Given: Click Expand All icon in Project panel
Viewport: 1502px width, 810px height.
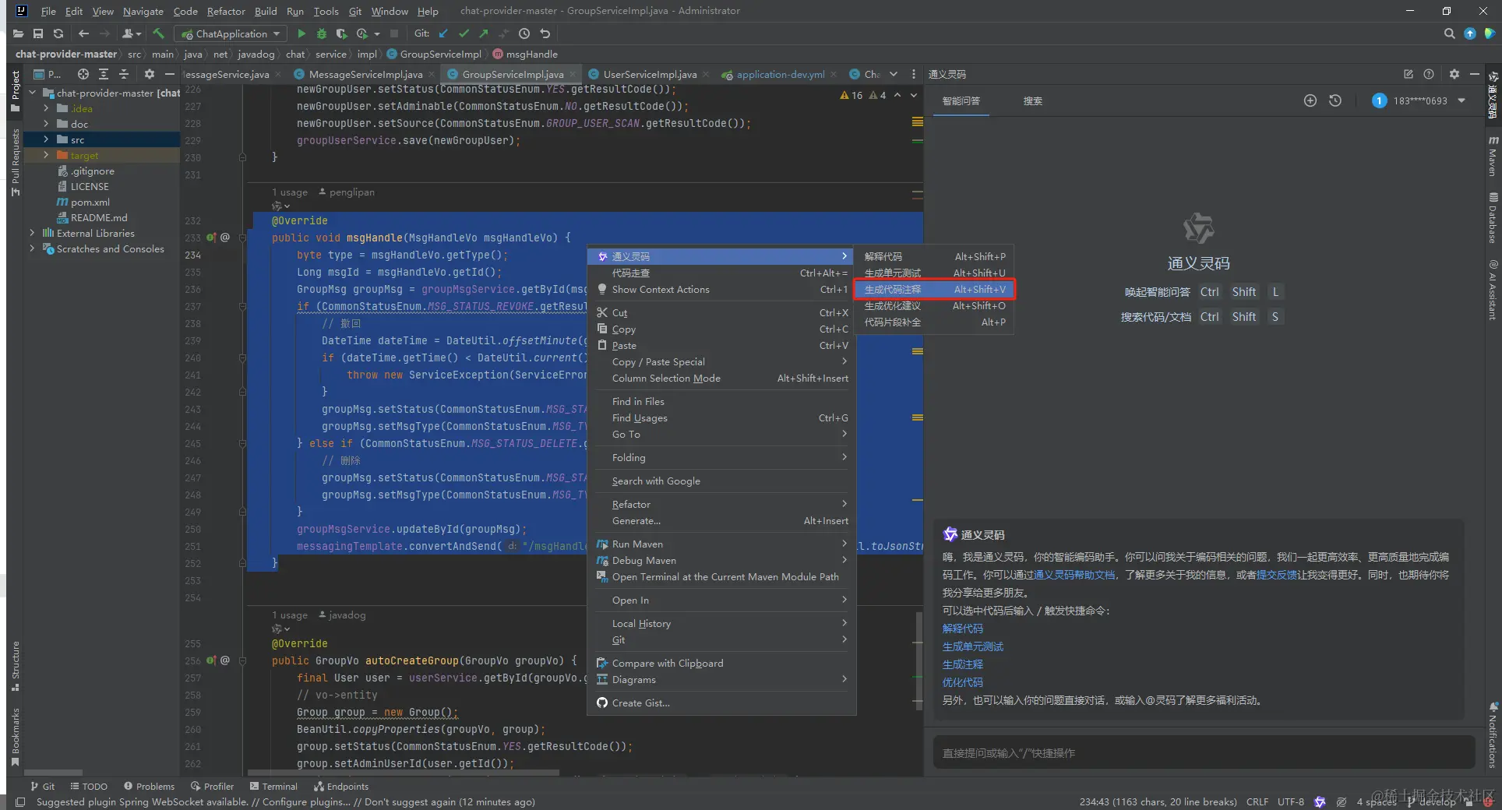Looking at the screenshot, I should [104, 74].
